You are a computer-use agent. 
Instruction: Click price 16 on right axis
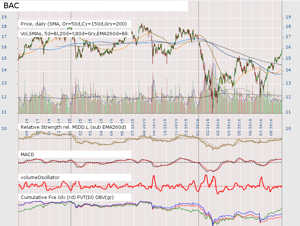tap(288, 47)
